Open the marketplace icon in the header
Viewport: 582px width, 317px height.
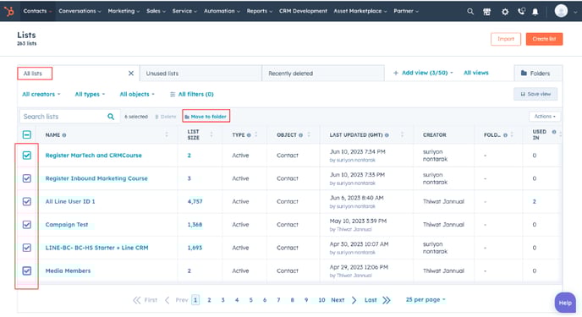[x=487, y=12]
